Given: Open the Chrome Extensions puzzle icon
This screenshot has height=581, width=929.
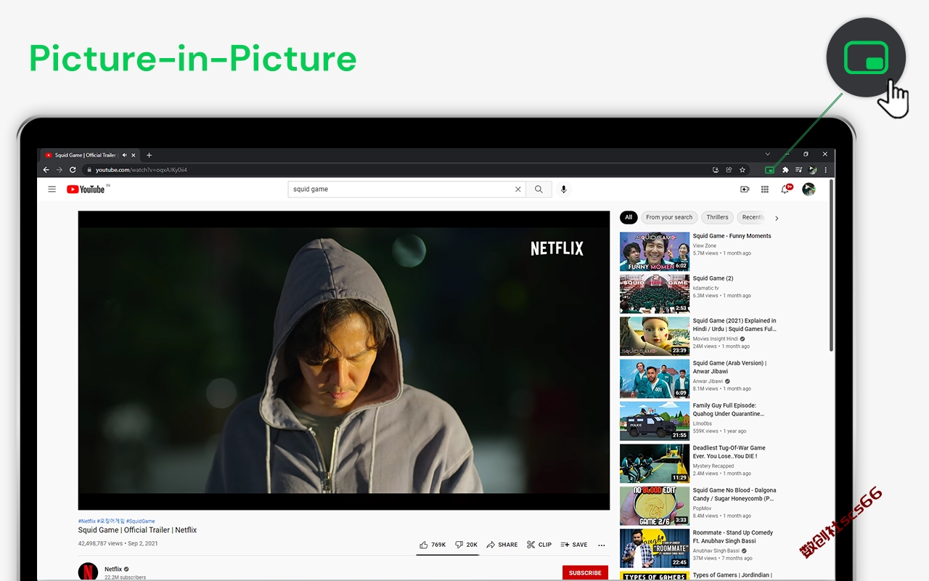Looking at the screenshot, I should (x=785, y=170).
